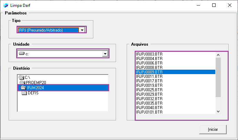
Task: Click the Arquivos list scroll up arrow
Action: [x=218, y=55]
